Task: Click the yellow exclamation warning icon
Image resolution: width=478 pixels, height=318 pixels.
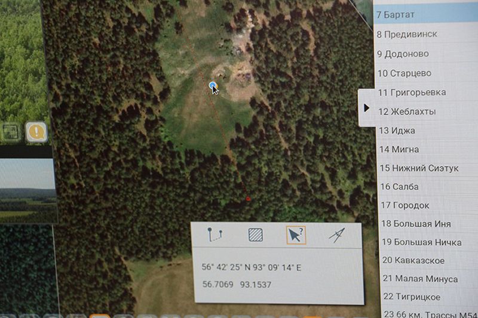Action: coord(36,131)
